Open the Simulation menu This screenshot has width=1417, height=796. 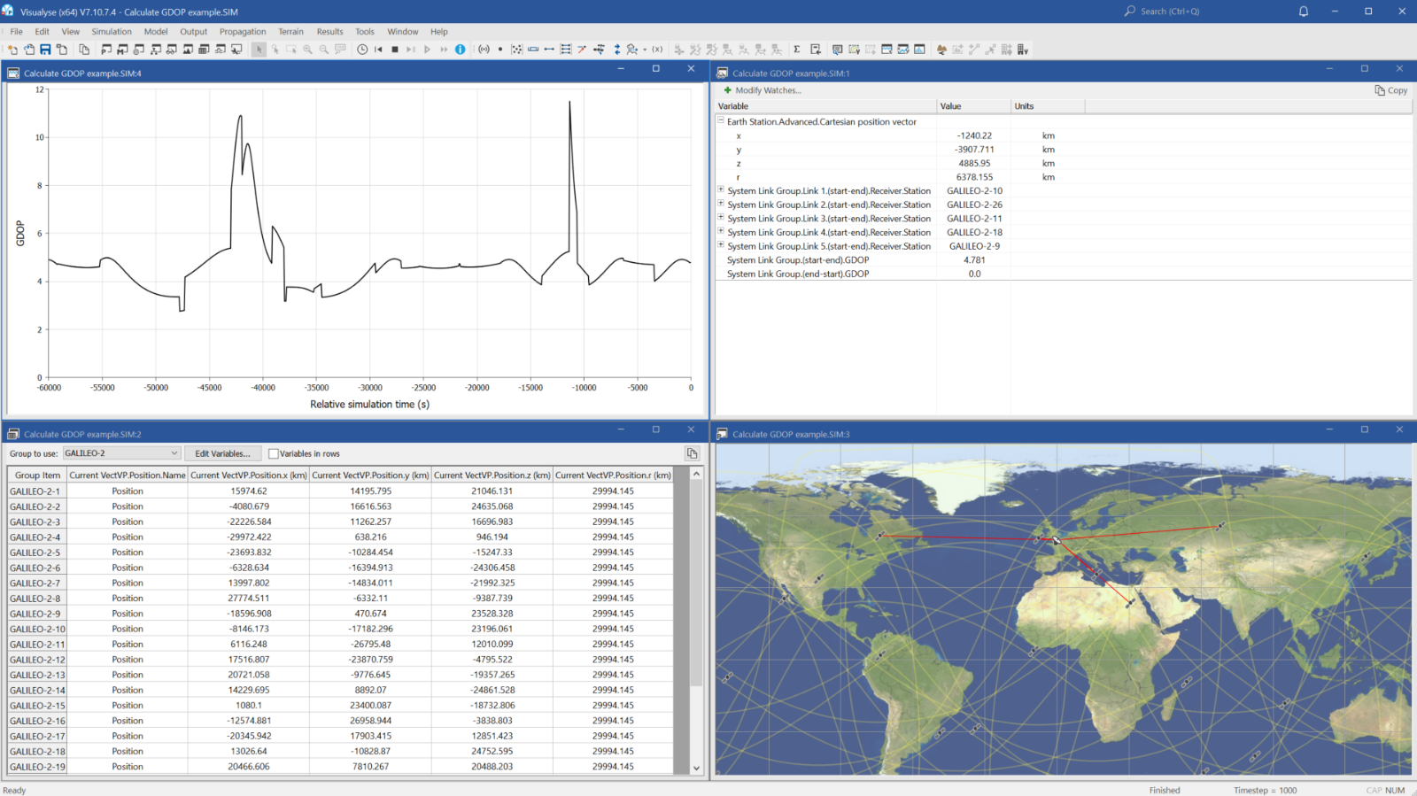(x=112, y=31)
